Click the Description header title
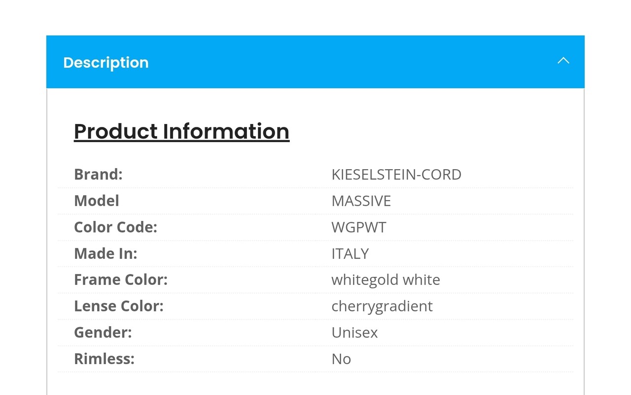This screenshot has height=395, width=631. (106, 62)
